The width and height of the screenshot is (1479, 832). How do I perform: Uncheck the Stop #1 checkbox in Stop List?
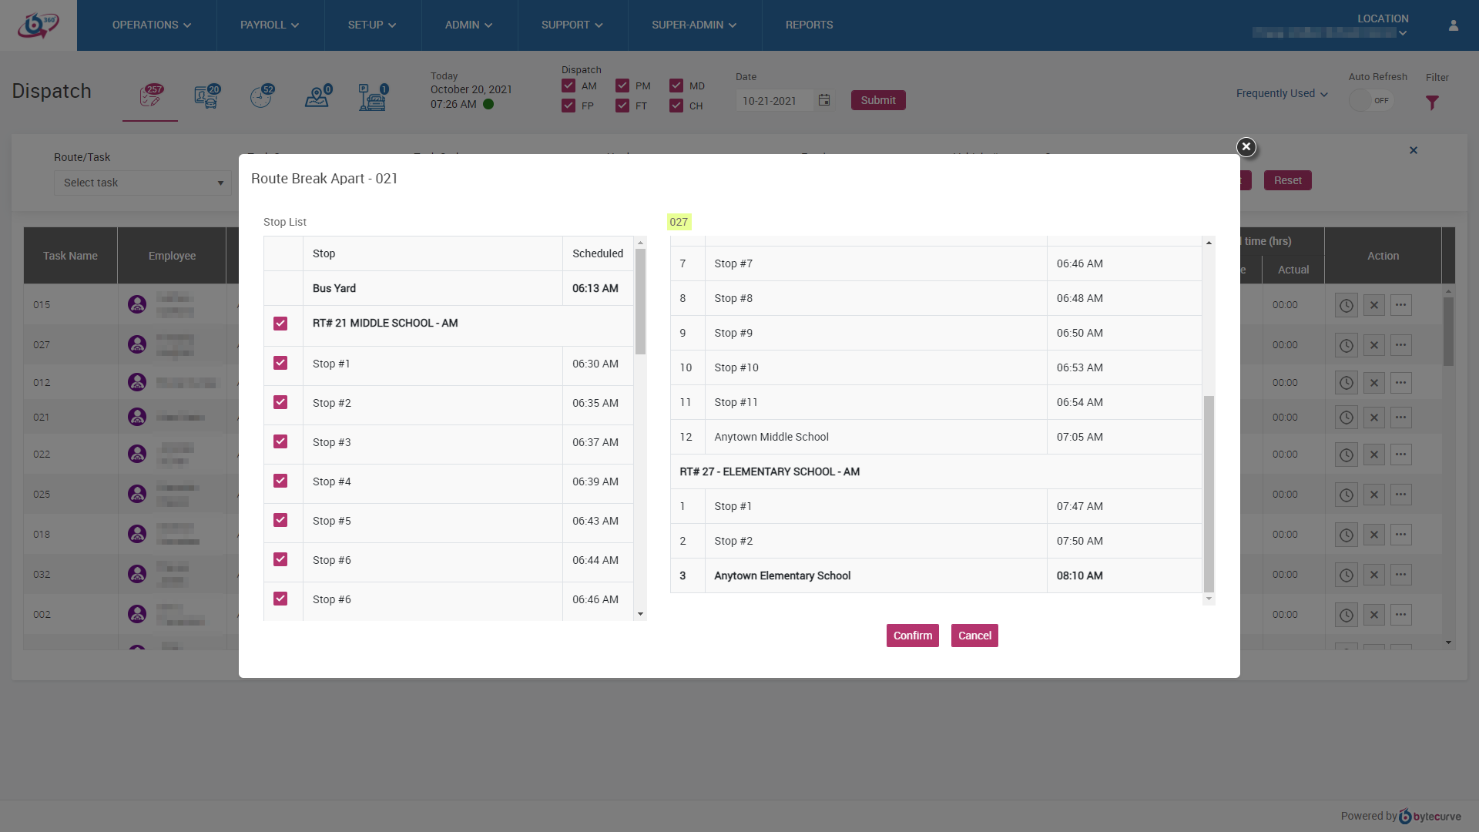tap(280, 363)
